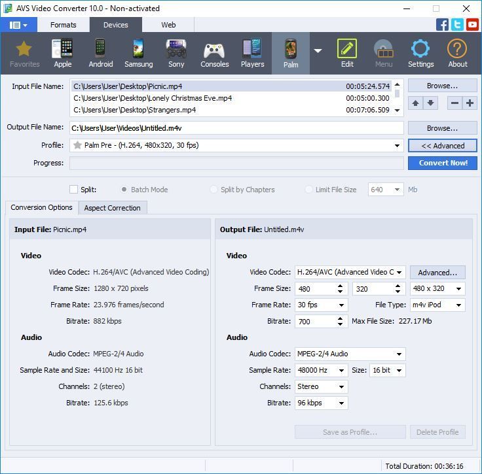Viewport: 482px width, 474px height.
Task: Switch to the Web tab
Action: point(168,25)
